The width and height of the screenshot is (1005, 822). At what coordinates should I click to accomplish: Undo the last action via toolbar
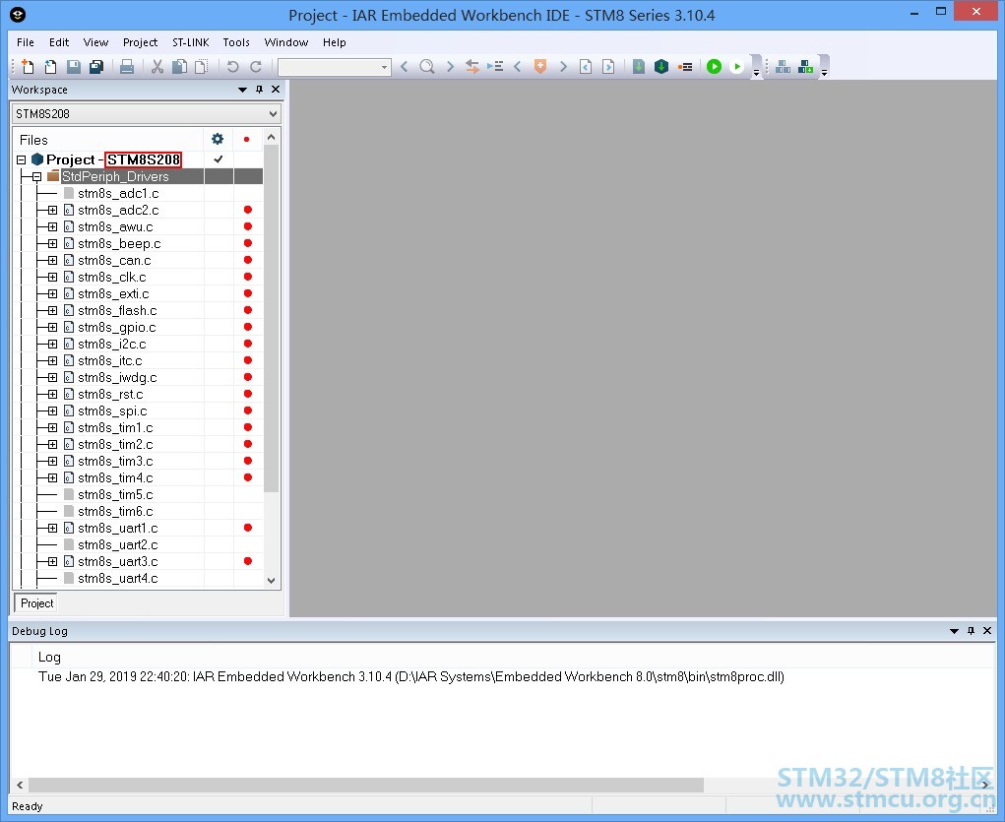tap(232, 66)
